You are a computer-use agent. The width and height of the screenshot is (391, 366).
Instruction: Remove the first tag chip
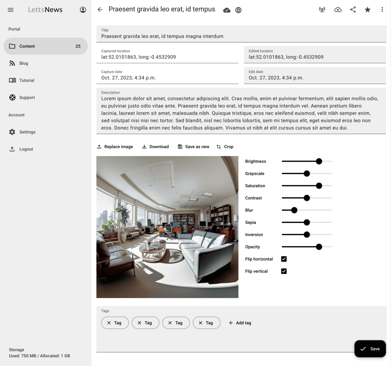(109, 323)
